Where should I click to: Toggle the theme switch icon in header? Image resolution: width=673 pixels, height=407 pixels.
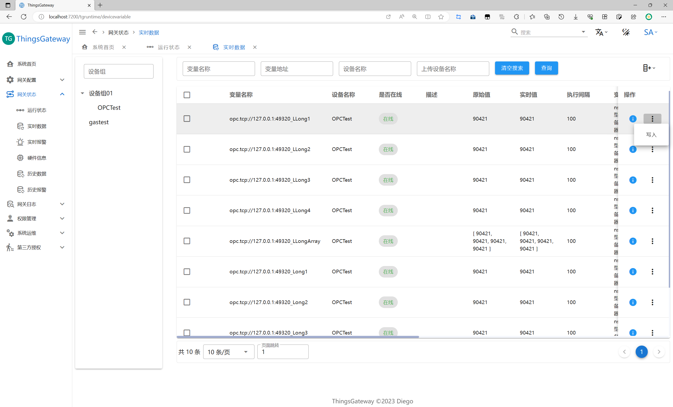(x=626, y=32)
